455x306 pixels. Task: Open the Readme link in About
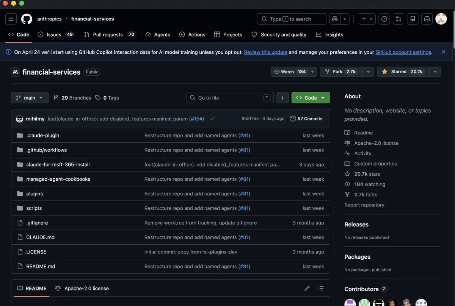[x=359, y=133]
